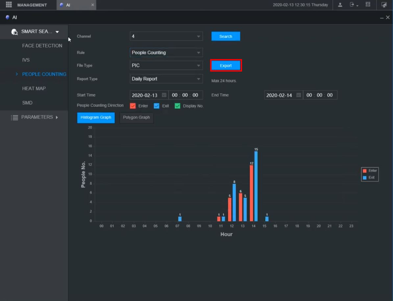Image resolution: width=393 pixels, height=301 pixels.
Task: Open the Management grid menu icon
Action: pyautogui.click(x=9, y=5)
